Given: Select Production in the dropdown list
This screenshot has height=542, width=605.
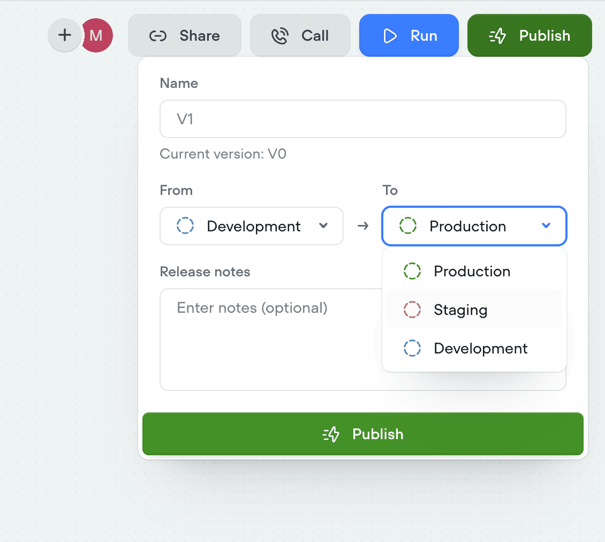Looking at the screenshot, I should pyautogui.click(x=474, y=272).
